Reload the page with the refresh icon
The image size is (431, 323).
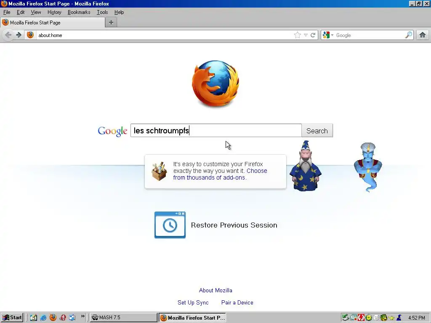[313, 35]
